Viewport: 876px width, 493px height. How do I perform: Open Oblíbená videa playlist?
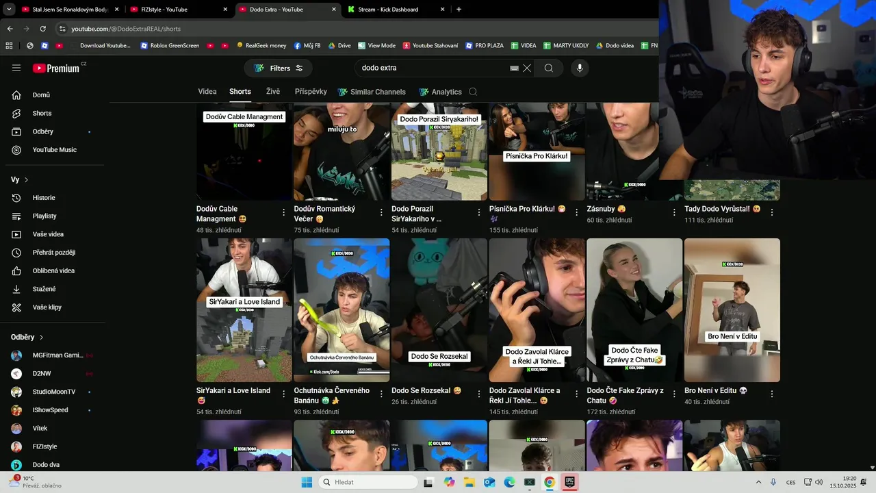pos(55,270)
